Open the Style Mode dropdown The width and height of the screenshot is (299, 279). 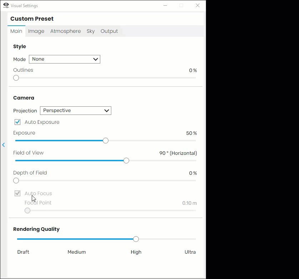click(65, 59)
